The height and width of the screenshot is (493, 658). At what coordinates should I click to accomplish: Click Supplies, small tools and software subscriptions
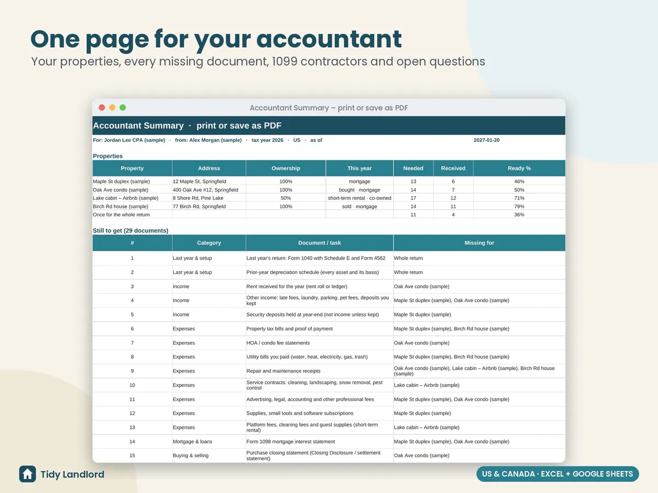tap(320, 413)
